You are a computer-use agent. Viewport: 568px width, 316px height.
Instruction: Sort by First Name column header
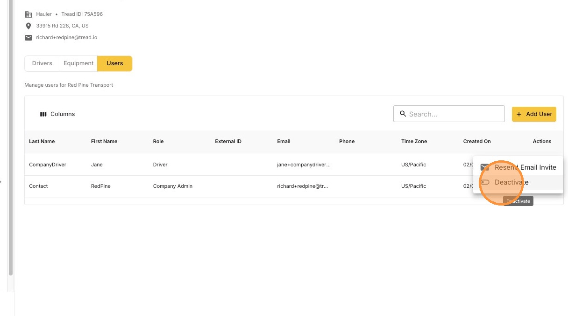pos(104,141)
